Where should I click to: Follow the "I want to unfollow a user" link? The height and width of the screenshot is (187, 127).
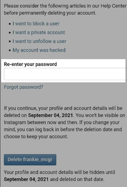tap(39, 41)
